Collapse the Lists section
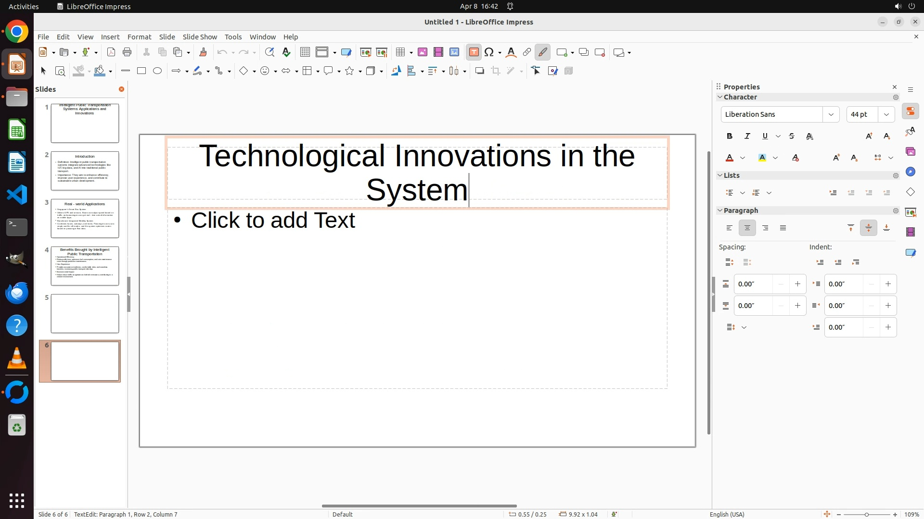The height and width of the screenshot is (519, 924). pos(720,175)
